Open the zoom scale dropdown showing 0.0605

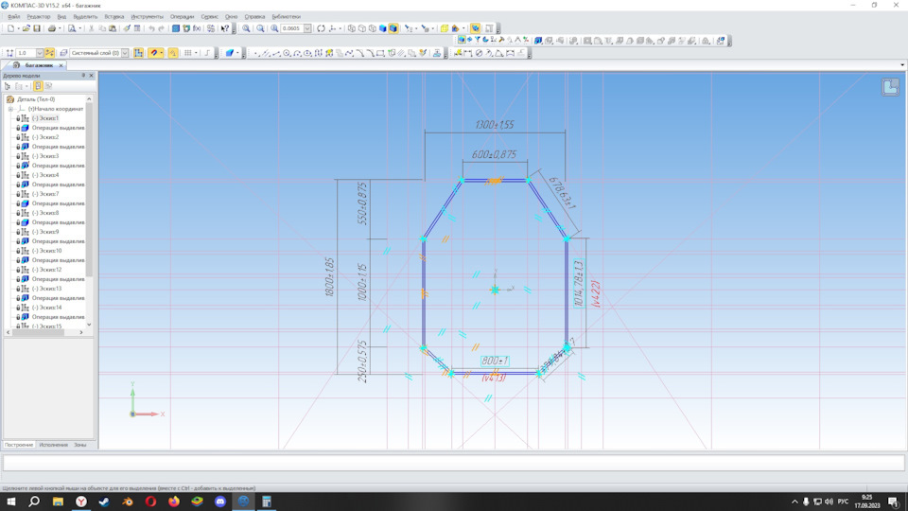(307, 28)
